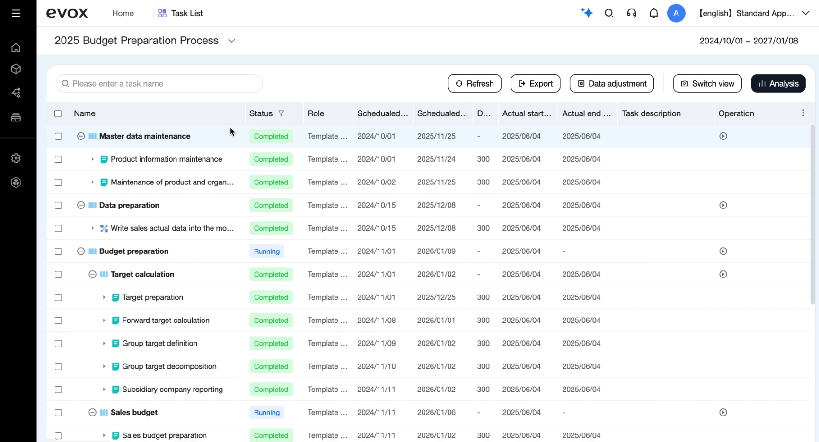
Task: Open Data adjustment
Action: tap(612, 84)
